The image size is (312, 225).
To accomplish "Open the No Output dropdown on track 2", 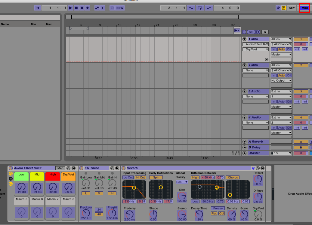I will click(x=281, y=81).
